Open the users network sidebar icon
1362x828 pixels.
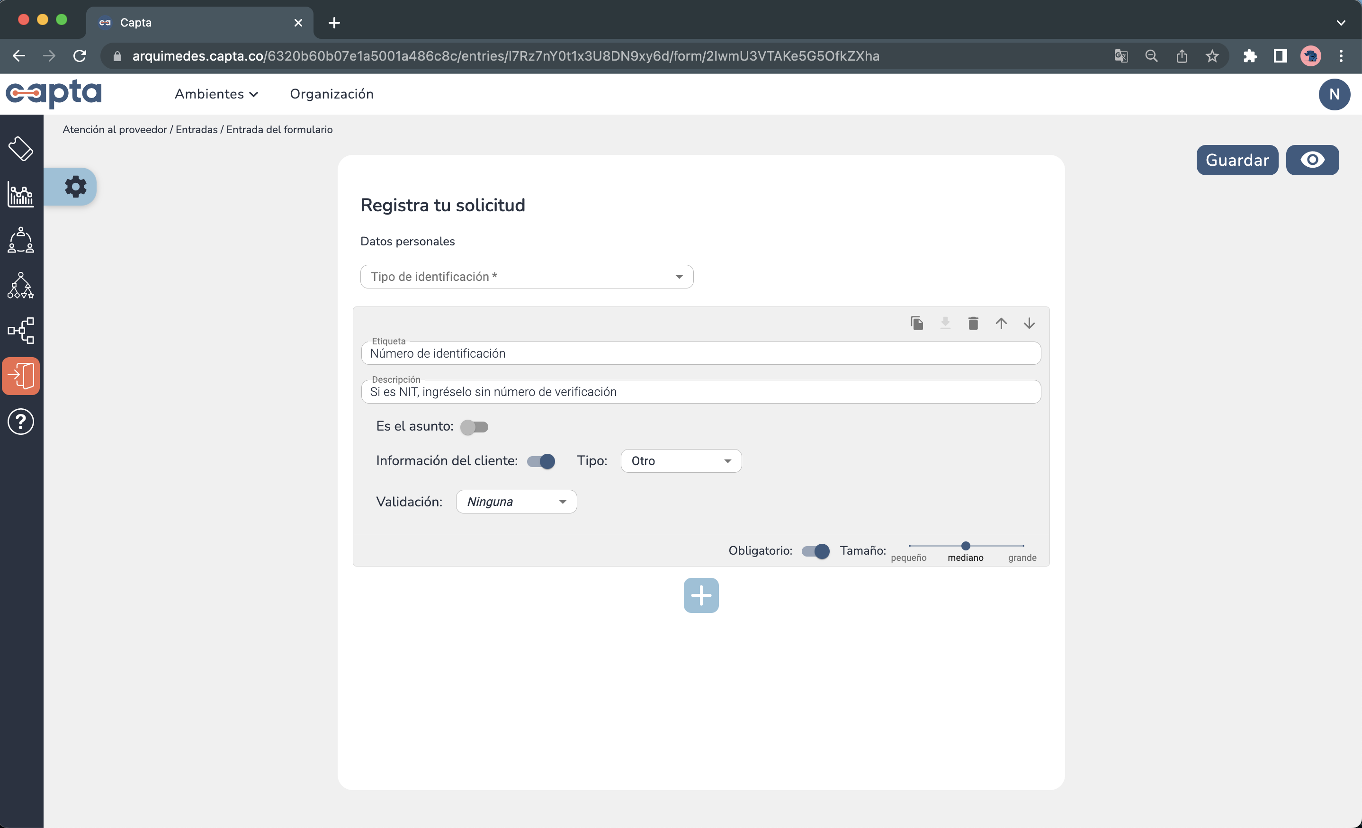click(20, 241)
